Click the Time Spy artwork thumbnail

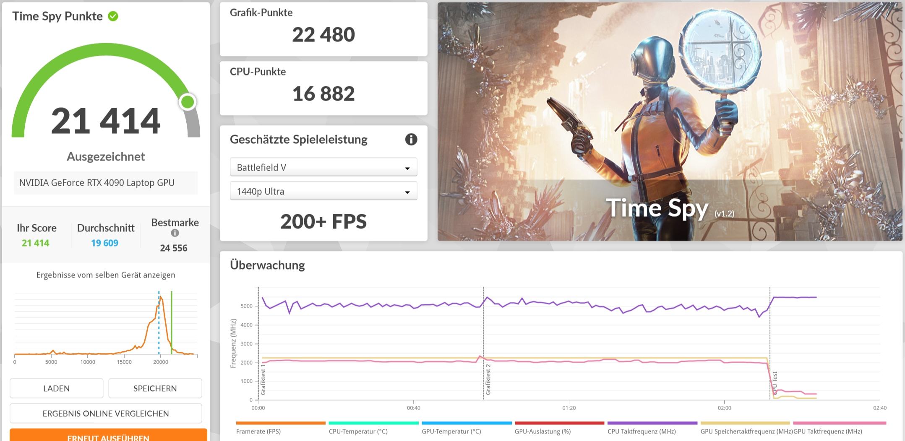670,122
